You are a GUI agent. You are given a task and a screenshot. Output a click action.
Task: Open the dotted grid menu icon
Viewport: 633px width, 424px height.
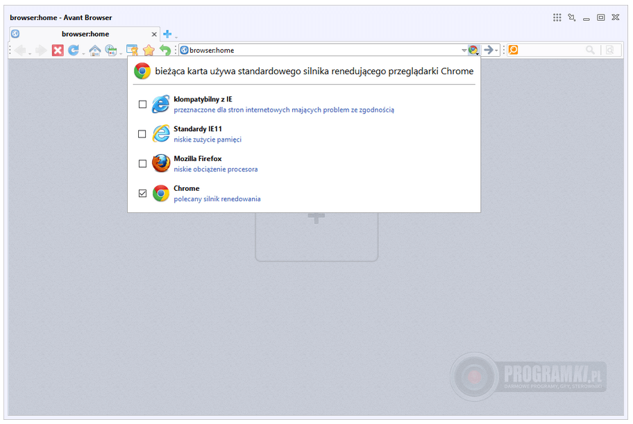pyautogui.click(x=557, y=17)
